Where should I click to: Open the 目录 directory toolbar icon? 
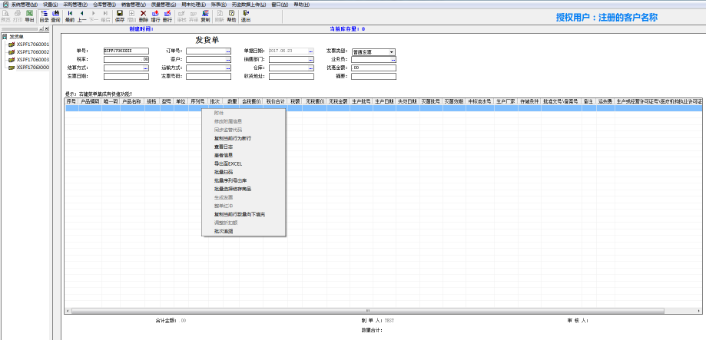(x=44, y=16)
